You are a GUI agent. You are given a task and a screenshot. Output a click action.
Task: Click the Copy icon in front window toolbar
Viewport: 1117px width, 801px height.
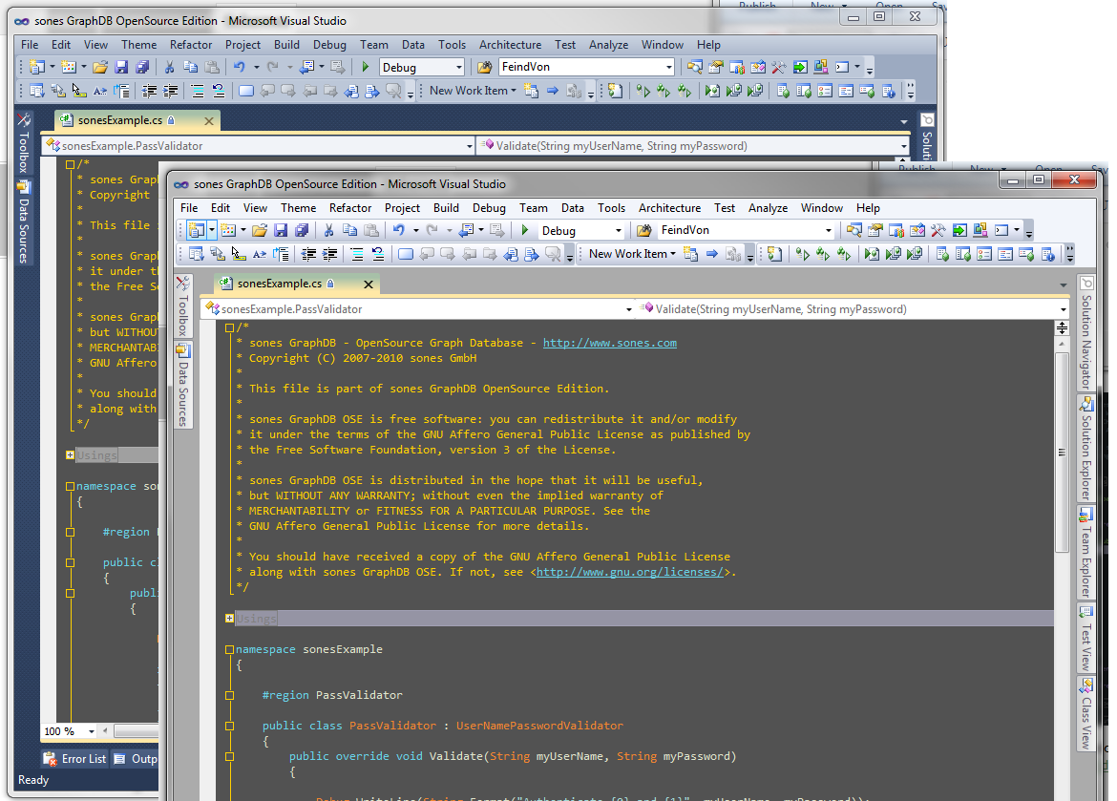point(349,230)
